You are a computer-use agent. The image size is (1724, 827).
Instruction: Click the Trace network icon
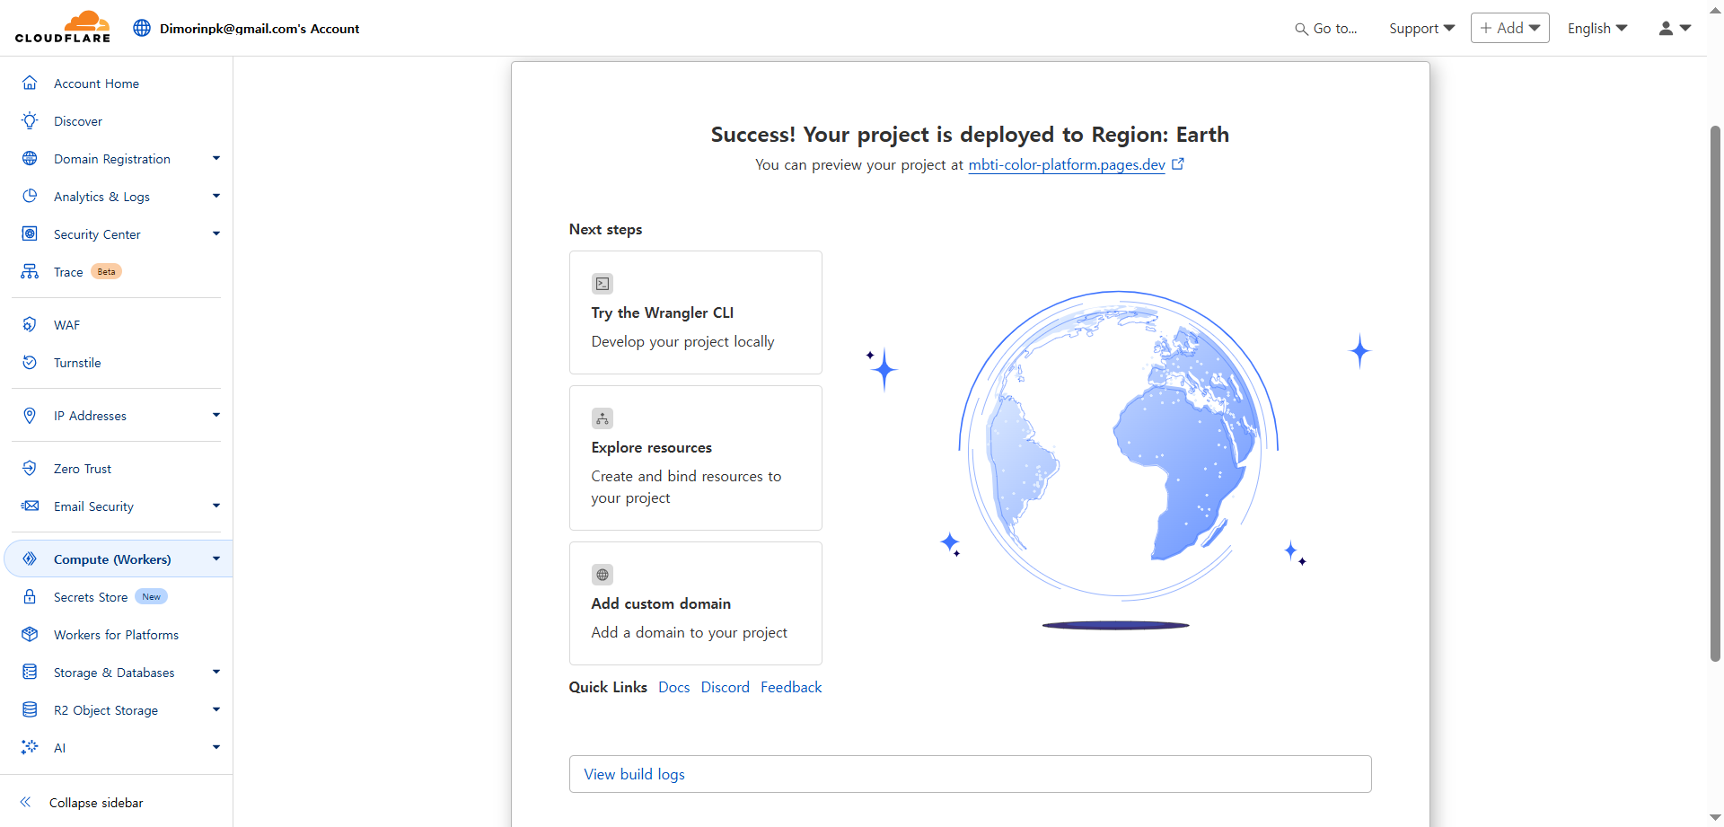tap(30, 271)
